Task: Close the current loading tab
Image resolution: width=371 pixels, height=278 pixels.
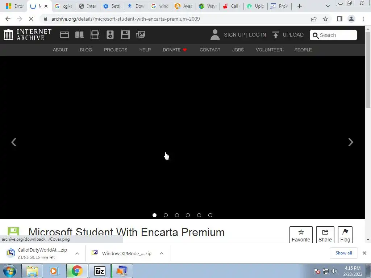Action: [x=46, y=6]
